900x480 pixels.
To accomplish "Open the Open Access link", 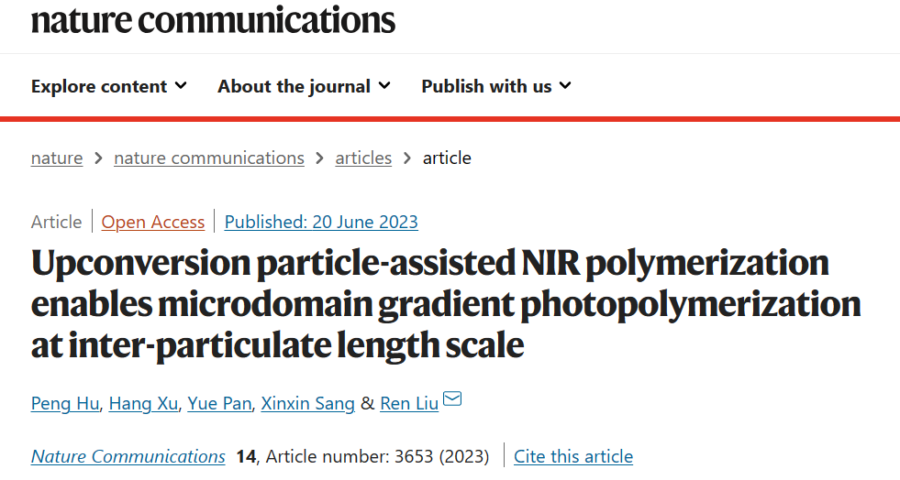I will click(153, 222).
